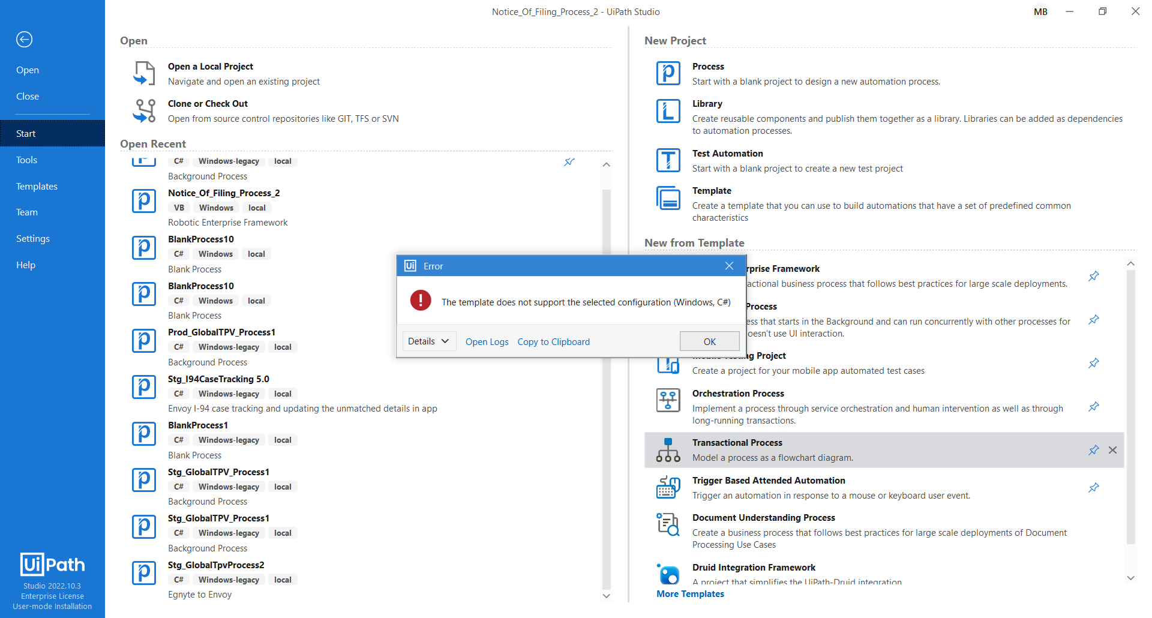This screenshot has height=618, width=1152.
Task: Pin the Orchestration Process template
Action: coord(1094,407)
